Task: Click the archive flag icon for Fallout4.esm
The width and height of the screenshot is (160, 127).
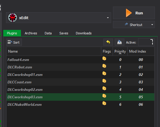Action: (104, 59)
